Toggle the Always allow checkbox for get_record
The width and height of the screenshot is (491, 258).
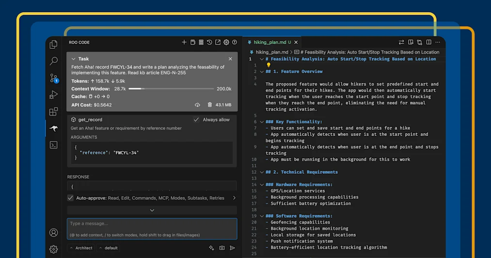pyautogui.click(x=196, y=120)
